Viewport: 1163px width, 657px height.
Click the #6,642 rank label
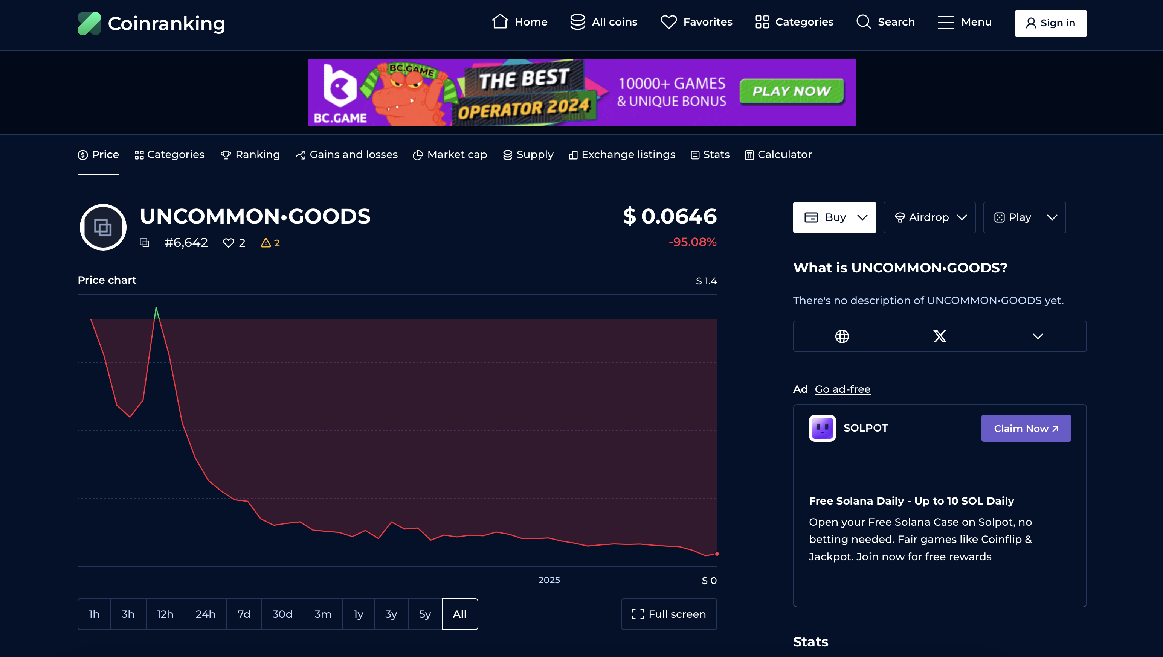(x=186, y=243)
